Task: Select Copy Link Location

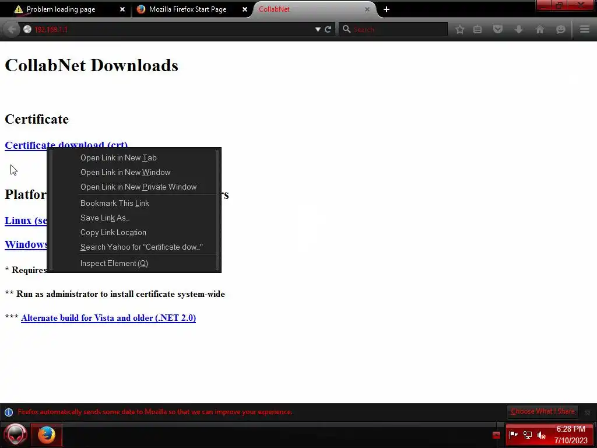Action: [134, 232]
